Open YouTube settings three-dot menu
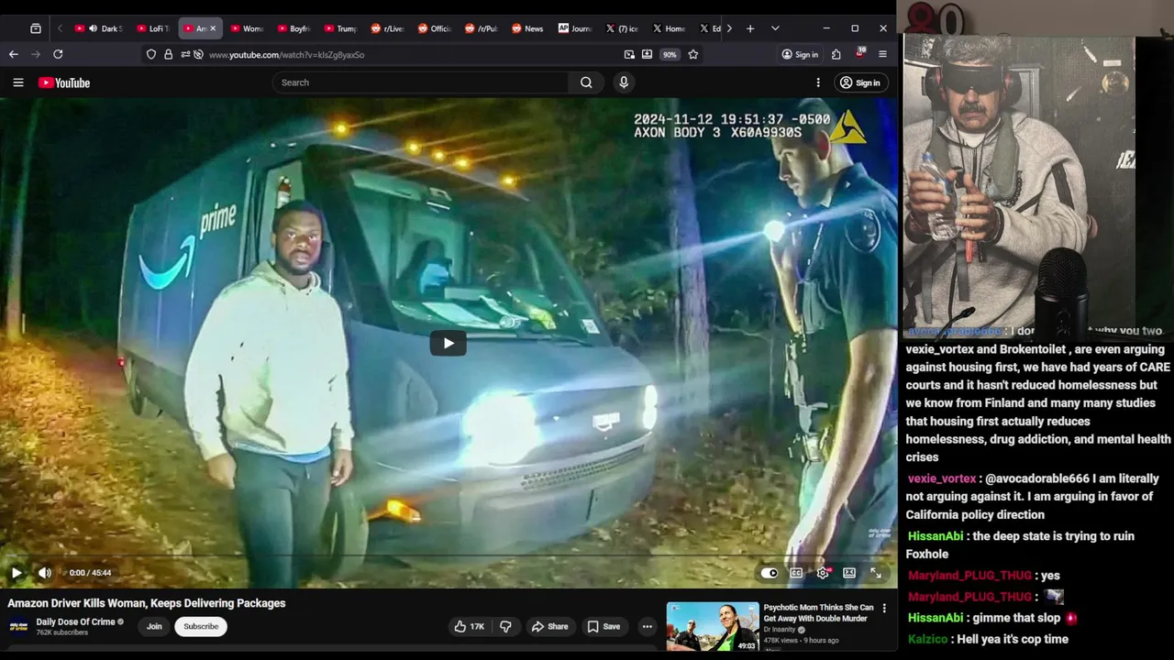The height and width of the screenshot is (660, 1174). coord(818,82)
